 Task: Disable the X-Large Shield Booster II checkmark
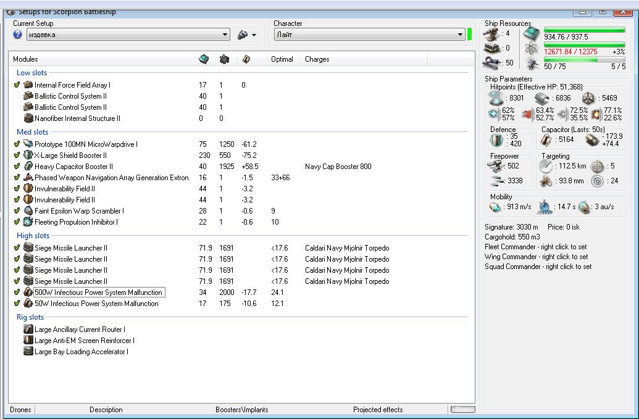pyautogui.click(x=17, y=156)
